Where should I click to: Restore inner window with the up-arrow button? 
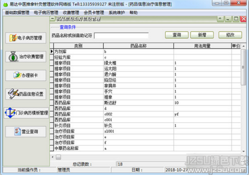(220, 19)
